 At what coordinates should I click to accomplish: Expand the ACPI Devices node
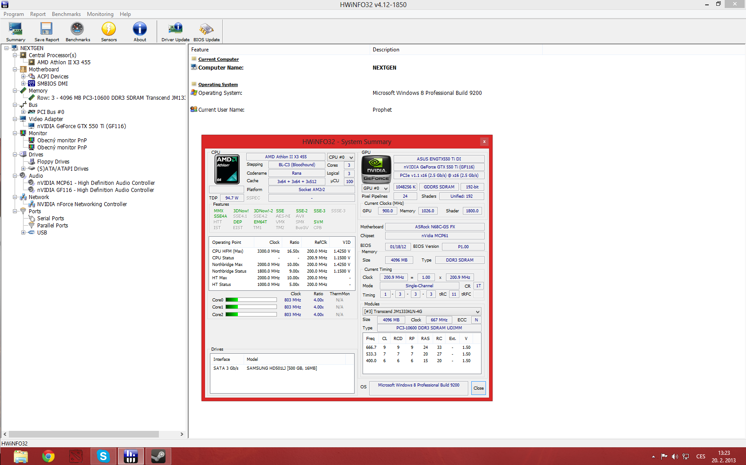23,76
